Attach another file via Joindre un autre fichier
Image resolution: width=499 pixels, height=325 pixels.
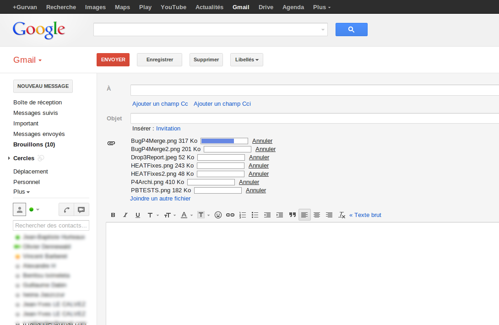coord(160,199)
